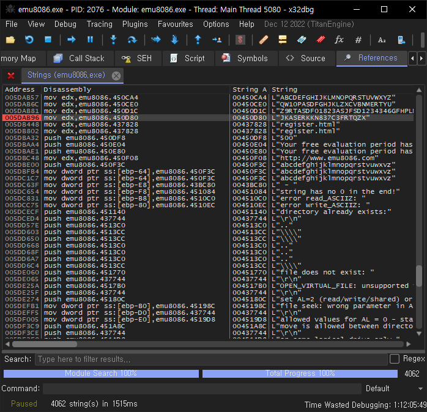Click the red X close-all references button
The height and width of the screenshot is (412, 427).
(x=11, y=76)
